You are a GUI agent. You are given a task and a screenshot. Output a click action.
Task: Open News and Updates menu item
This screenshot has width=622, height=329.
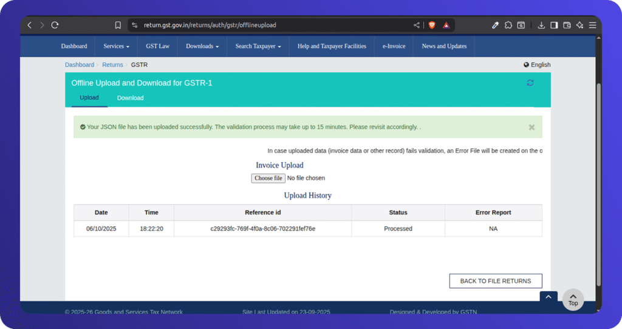pos(444,46)
